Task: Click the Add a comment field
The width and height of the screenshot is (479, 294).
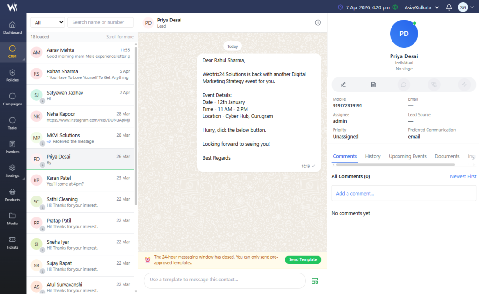Action: (403, 193)
